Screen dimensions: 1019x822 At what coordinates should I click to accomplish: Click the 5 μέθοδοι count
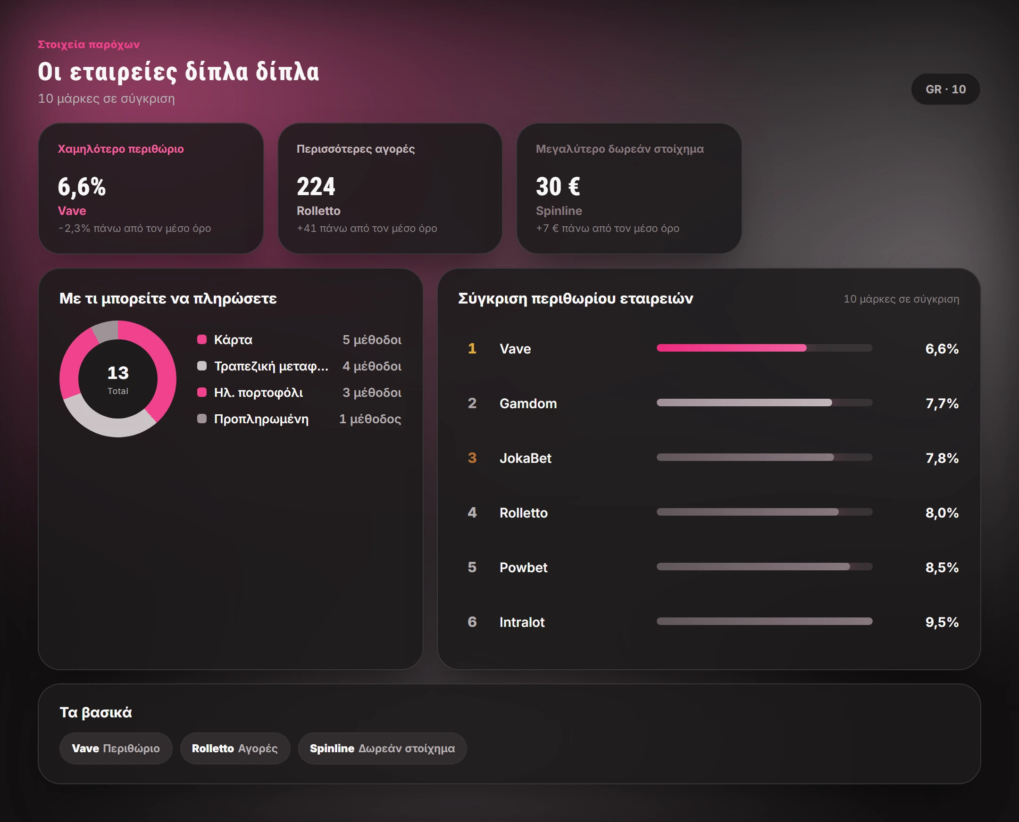(x=372, y=339)
